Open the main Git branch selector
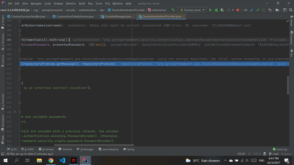This screenshot has height=165, width=294. click(274, 154)
